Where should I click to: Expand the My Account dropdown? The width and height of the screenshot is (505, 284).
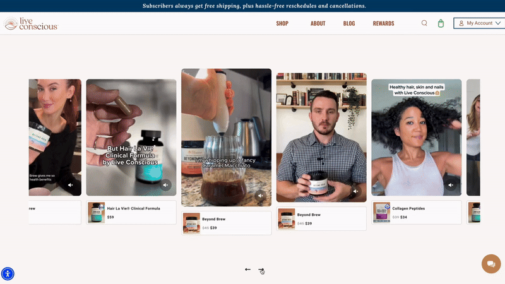point(479,23)
